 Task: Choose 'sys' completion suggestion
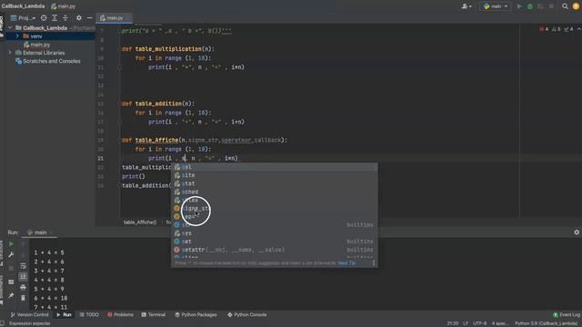(274, 233)
